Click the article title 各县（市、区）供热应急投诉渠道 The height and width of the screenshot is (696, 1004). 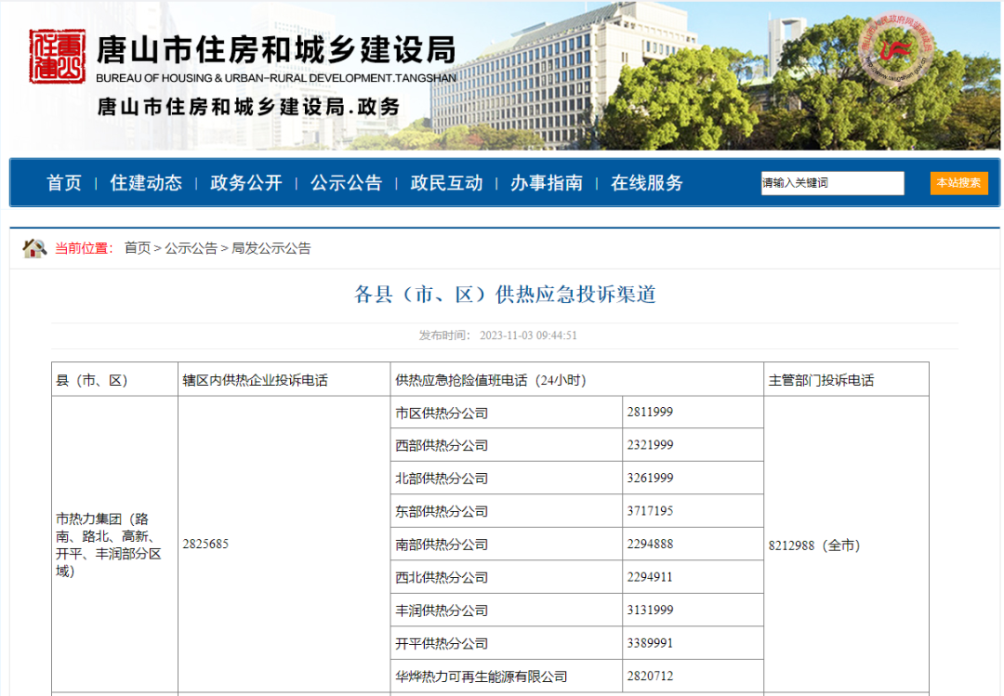pyautogui.click(x=505, y=295)
